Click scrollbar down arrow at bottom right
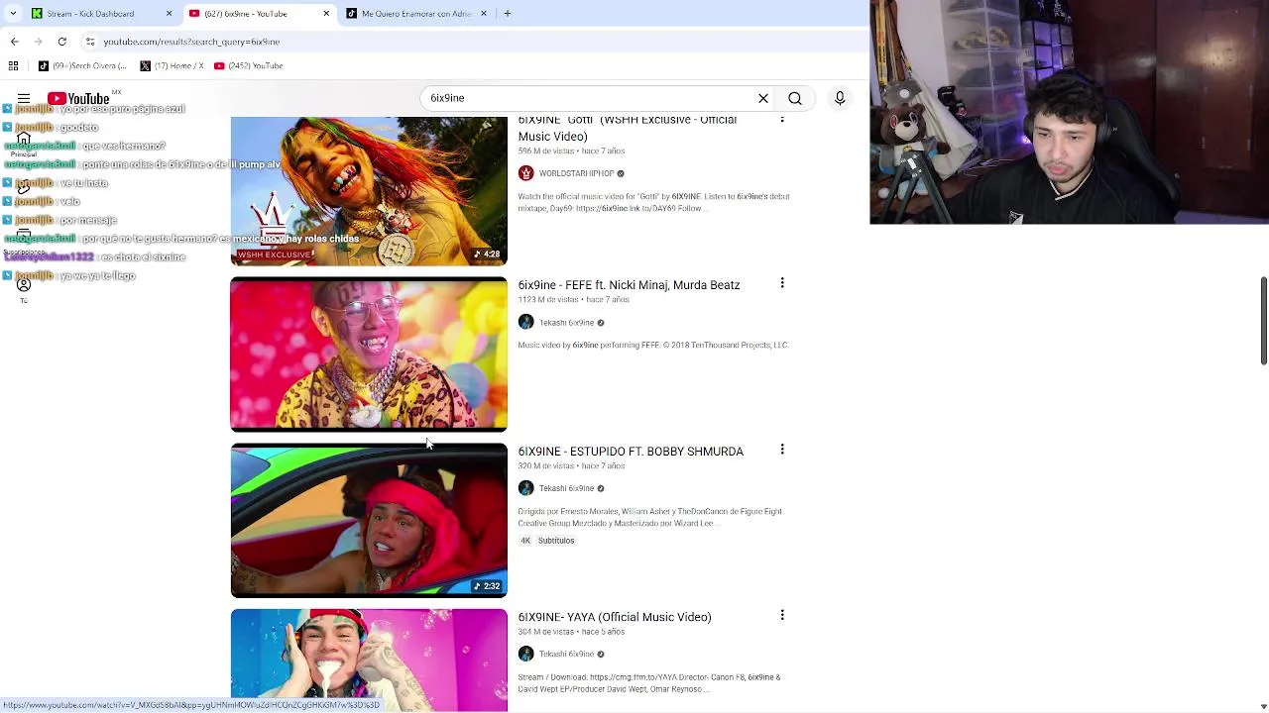Screen dimensions: 1269x713 pyautogui.click(x=1263, y=706)
